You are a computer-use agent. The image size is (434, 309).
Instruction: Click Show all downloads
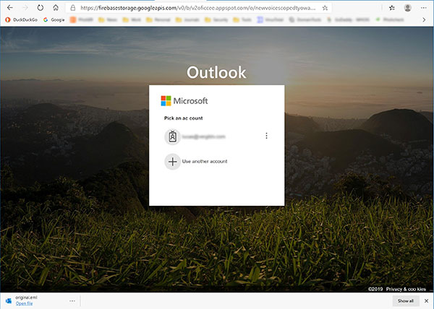pos(406,301)
